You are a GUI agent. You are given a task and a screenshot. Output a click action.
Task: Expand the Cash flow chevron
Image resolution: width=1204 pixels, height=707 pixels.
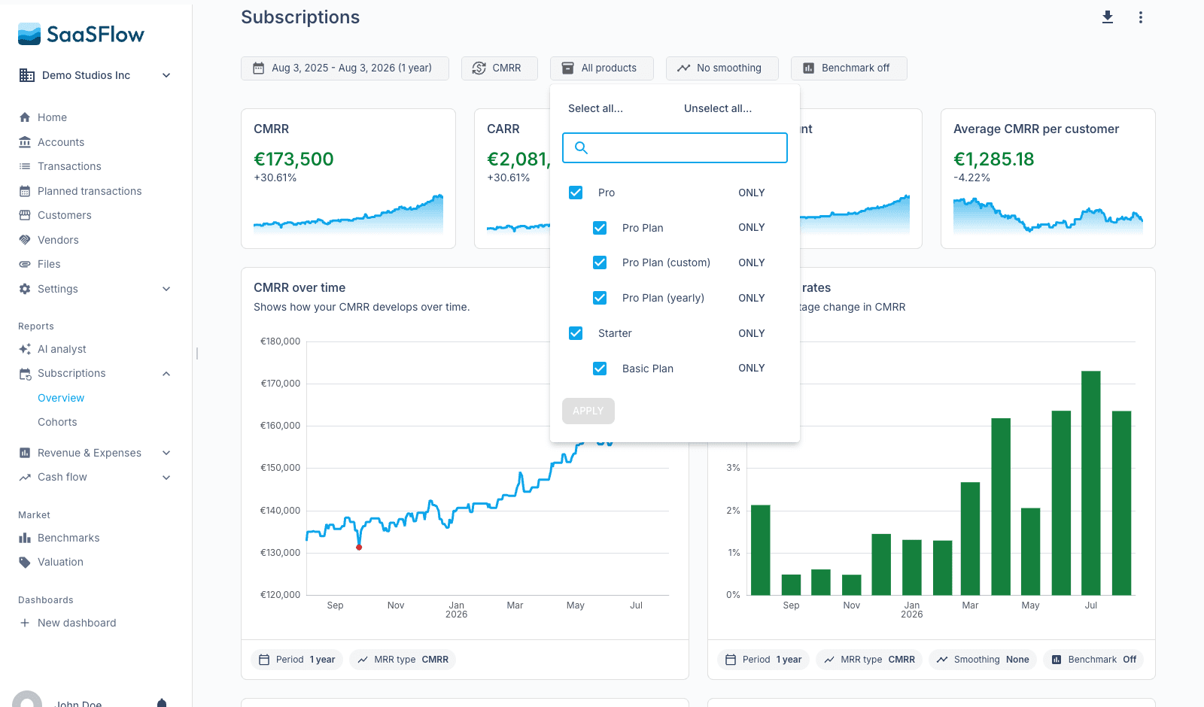click(166, 477)
